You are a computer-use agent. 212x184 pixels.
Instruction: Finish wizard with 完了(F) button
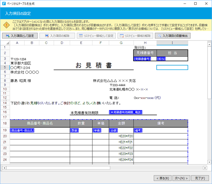coord(200,178)
